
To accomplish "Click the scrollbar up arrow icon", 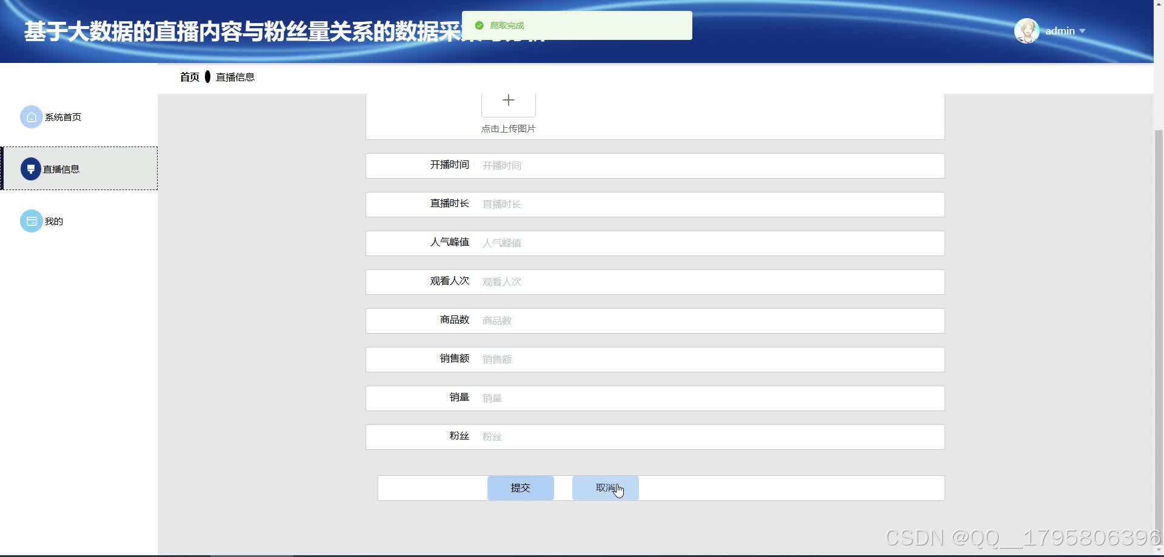I will pyautogui.click(x=1159, y=4).
